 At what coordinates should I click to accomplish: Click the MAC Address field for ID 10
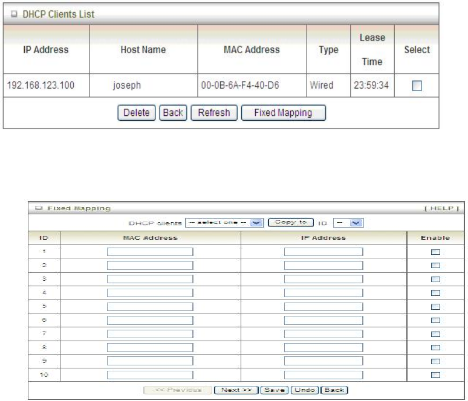coord(150,375)
